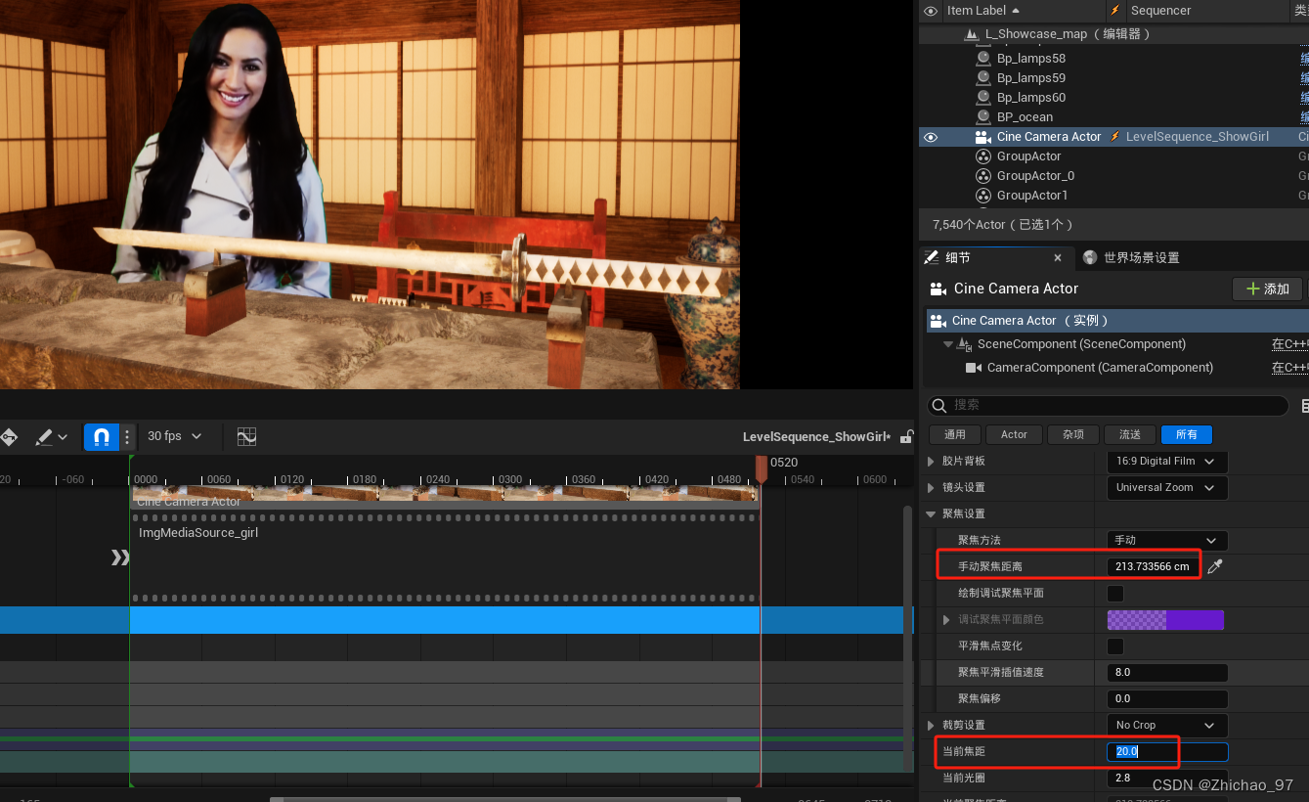Viewport: 1309px width, 802px height.
Task: Select the Actor filter button
Action: point(1014,434)
